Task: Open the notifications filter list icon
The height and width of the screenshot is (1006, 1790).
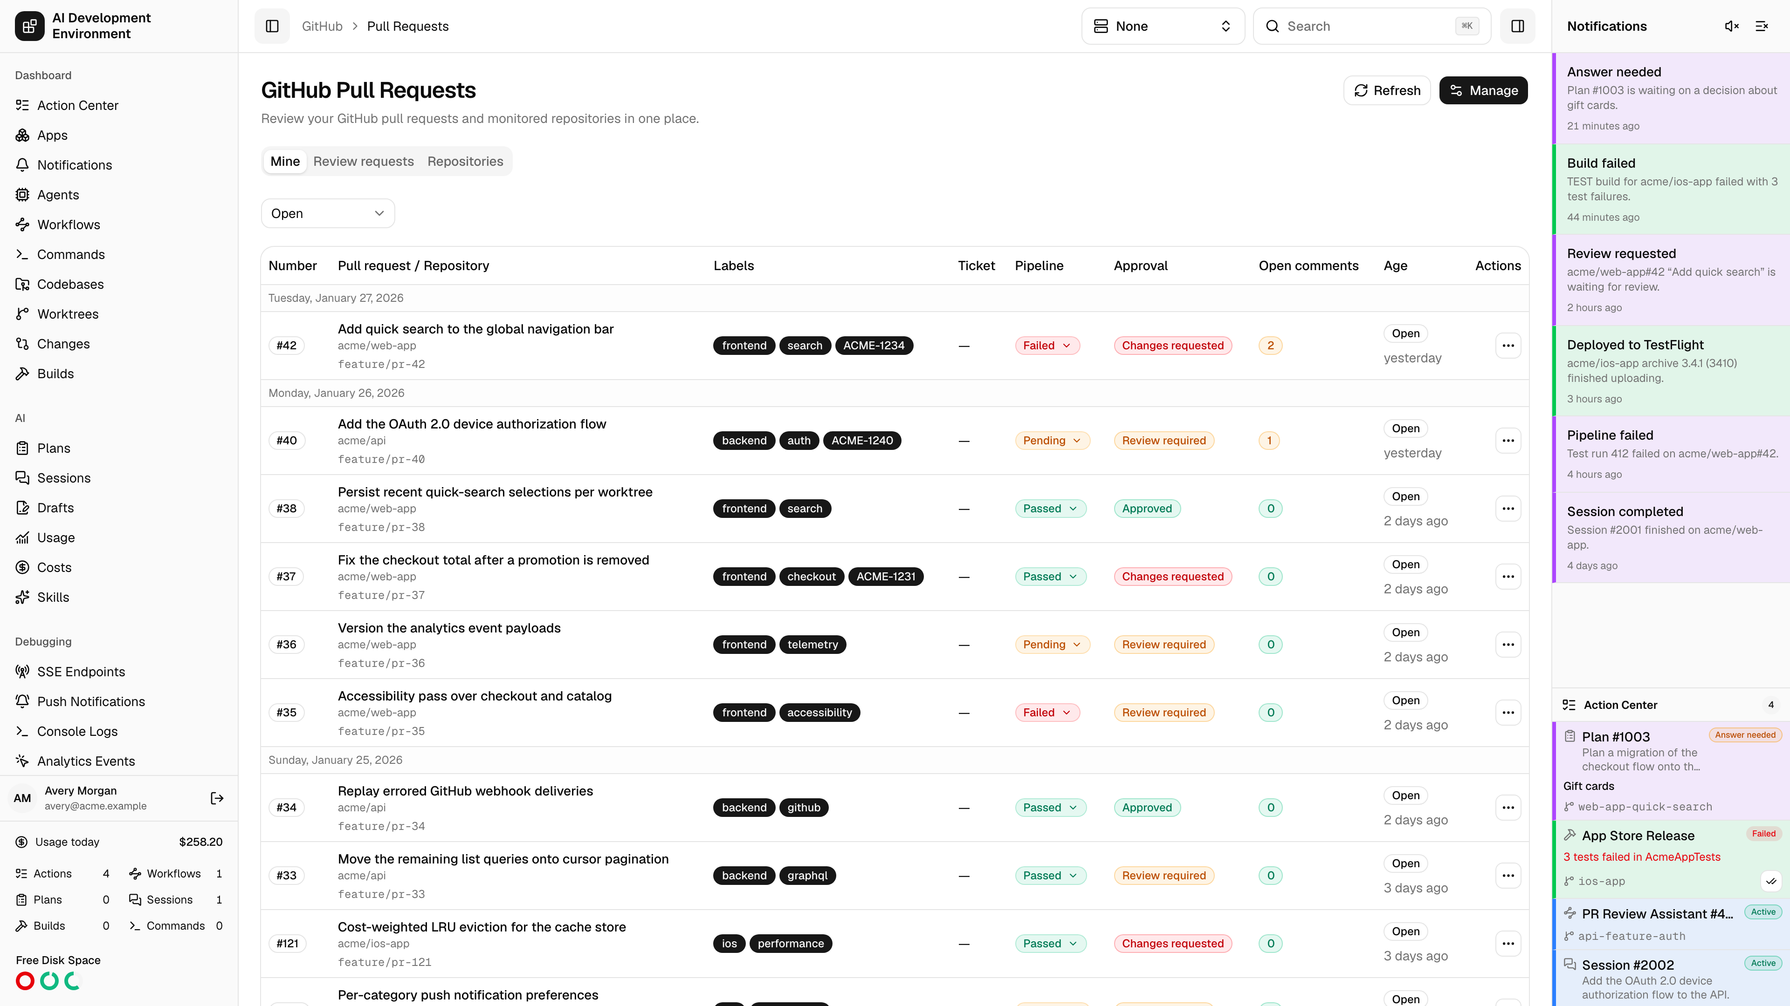Action: [x=1762, y=27]
